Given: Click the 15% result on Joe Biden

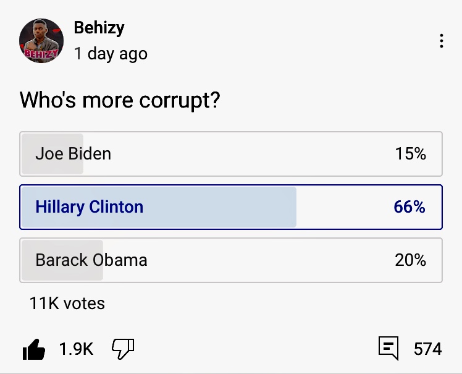Looking at the screenshot, I should 410,154.
